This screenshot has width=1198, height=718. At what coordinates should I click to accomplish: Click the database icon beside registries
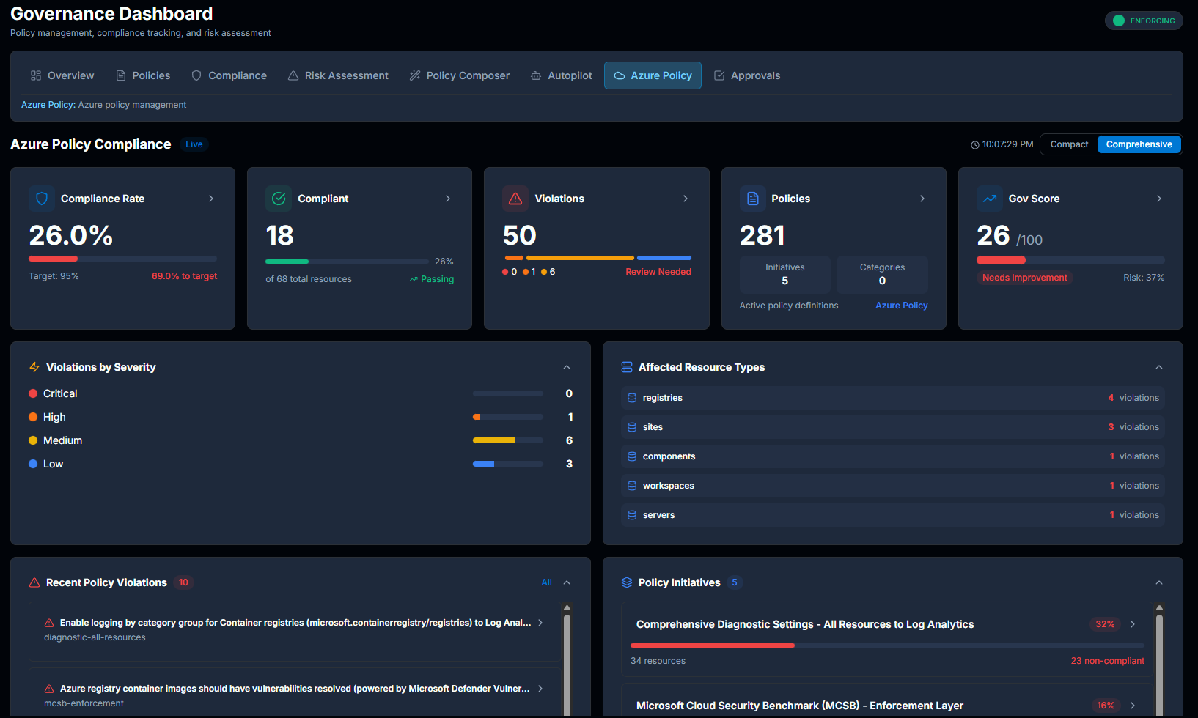point(632,398)
